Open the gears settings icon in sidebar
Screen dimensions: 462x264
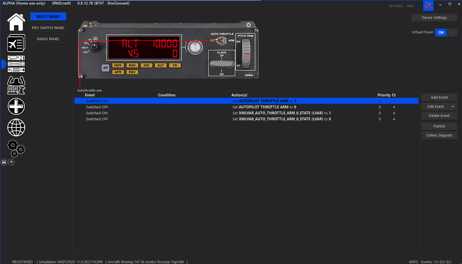tap(16, 149)
